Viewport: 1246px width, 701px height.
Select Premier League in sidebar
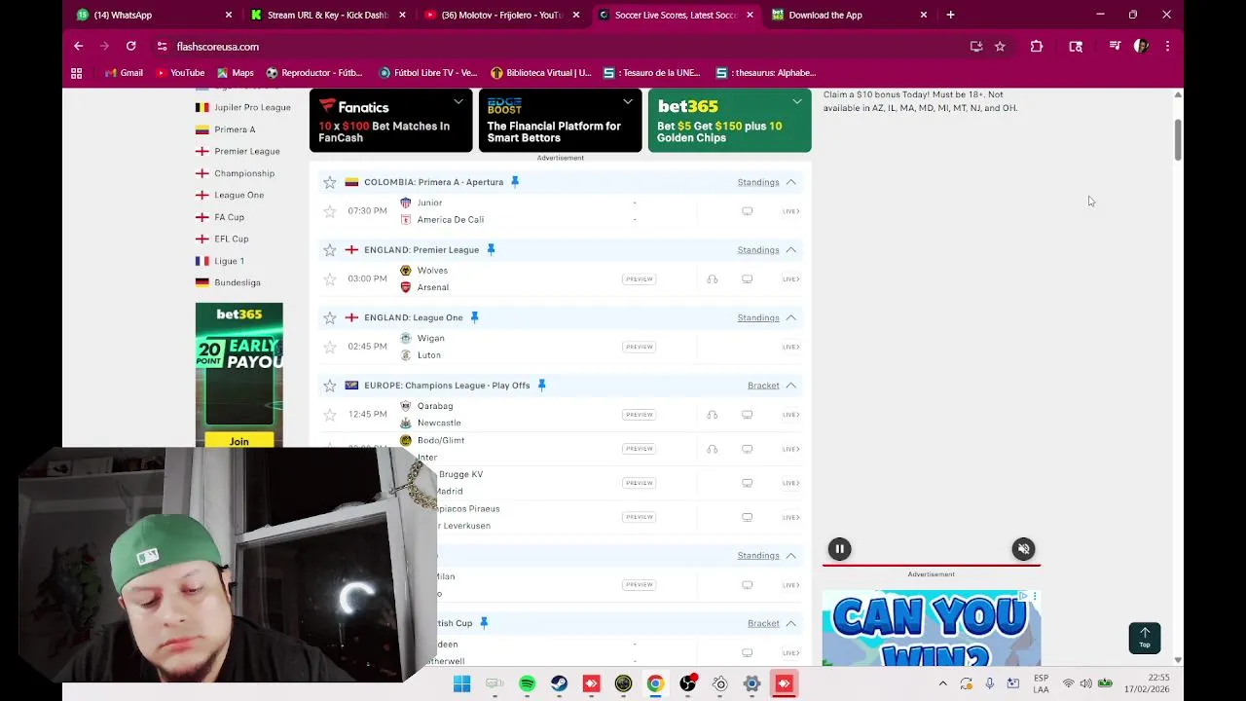[x=238, y=151]
